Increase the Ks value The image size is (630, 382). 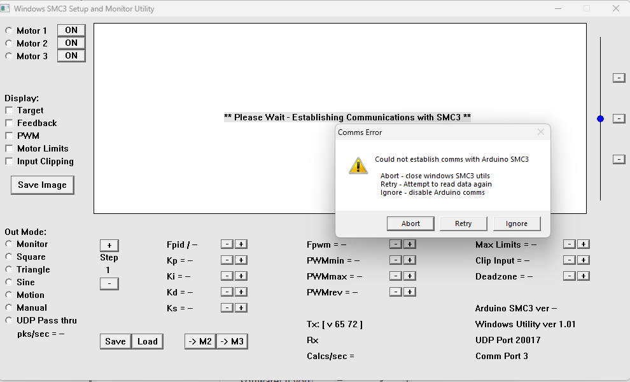[x=241, y=308]
